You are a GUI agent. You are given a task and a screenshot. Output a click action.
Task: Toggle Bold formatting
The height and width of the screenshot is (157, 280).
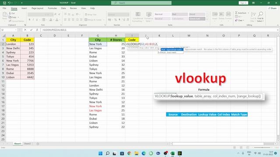[x=29, y=20]
